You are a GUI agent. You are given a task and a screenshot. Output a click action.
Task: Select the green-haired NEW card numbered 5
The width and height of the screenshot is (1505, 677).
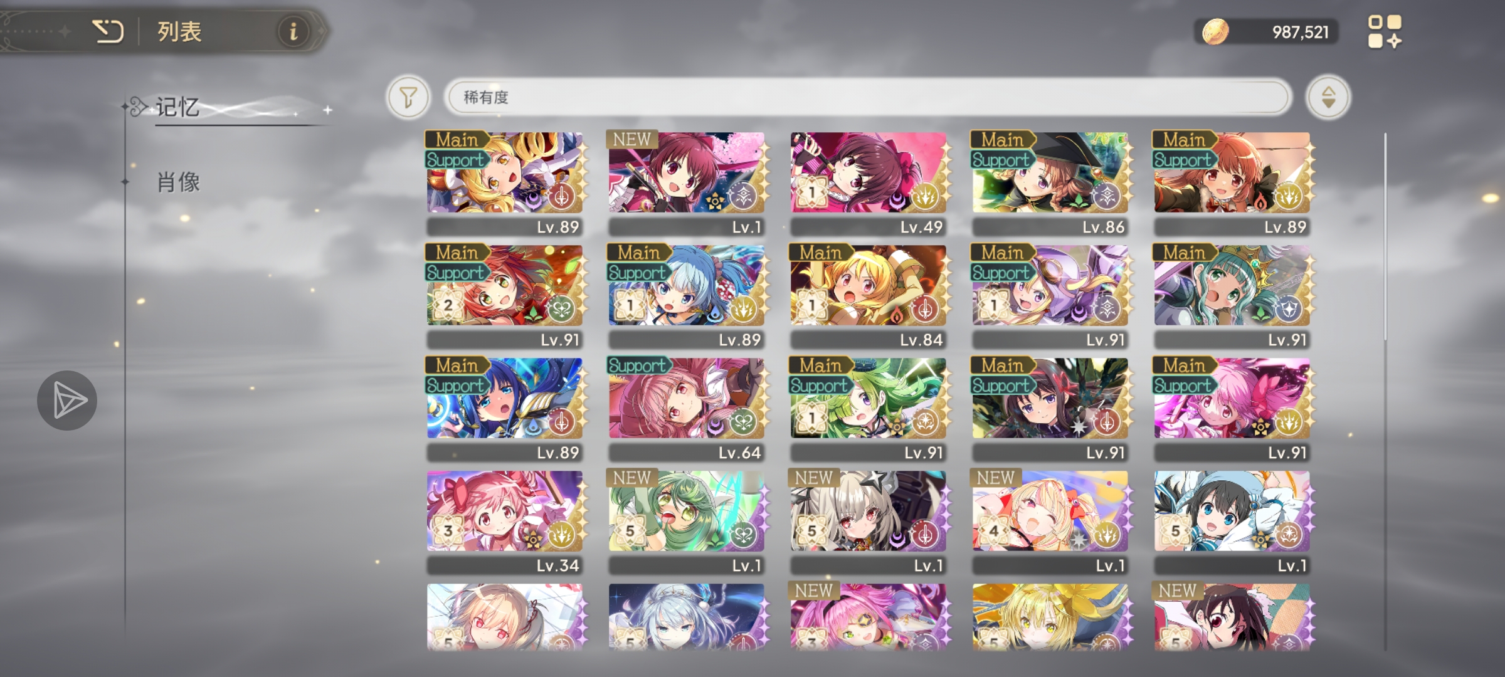[687, 522]
